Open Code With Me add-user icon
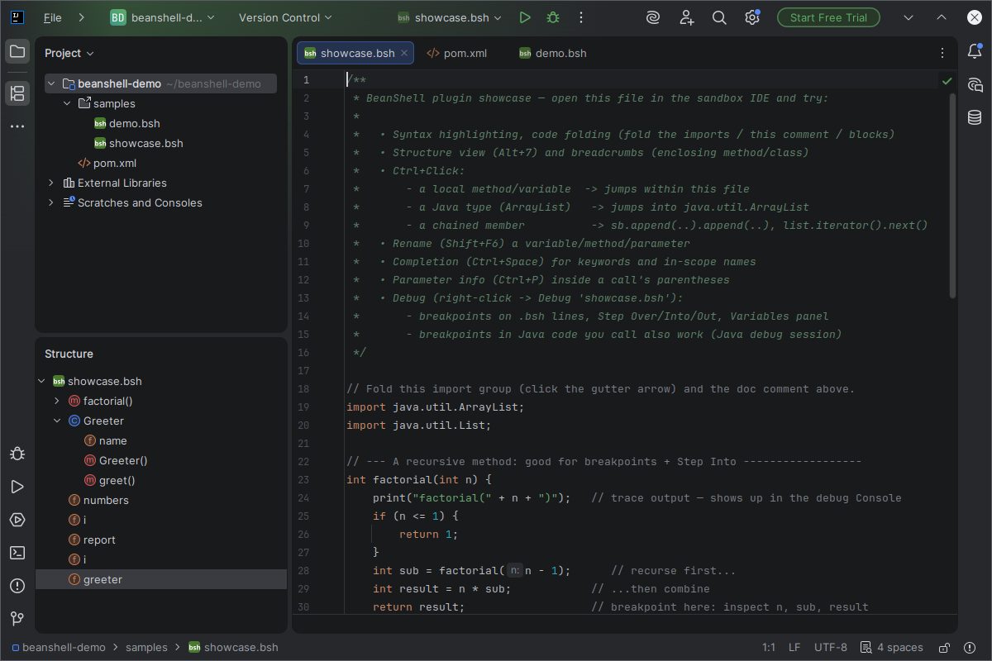The width and height of the screenshot is (992, 661). [x=687, y=17]
